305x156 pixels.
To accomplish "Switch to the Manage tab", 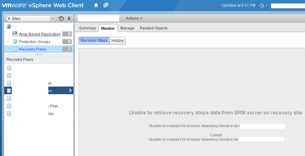I will click(x=127, y=28).
